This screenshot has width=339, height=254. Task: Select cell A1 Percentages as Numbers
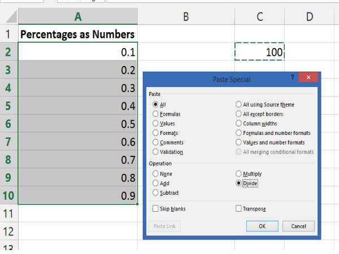pyautogui.click(x=77, y=34)
